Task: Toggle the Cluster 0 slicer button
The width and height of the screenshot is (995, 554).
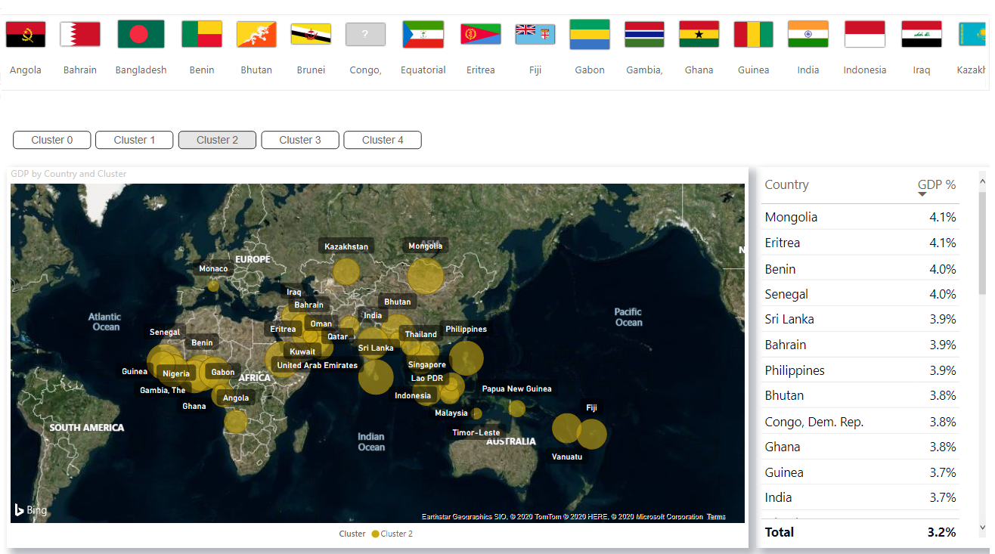Action: [52, 140]
